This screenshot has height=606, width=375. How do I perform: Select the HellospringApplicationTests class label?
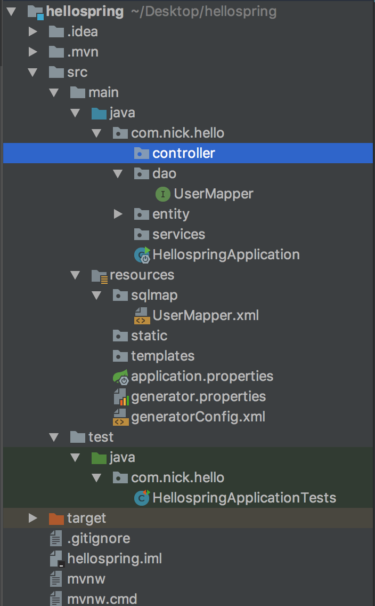tap(244, 498)
